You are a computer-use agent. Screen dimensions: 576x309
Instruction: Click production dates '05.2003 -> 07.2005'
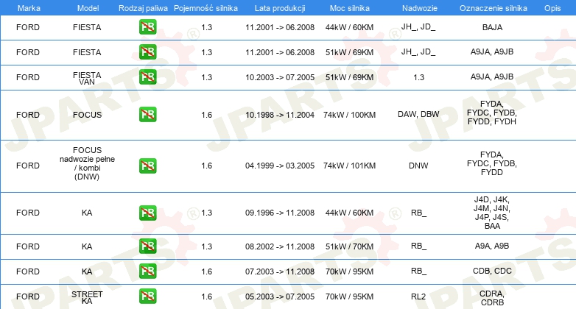(280, 296)
